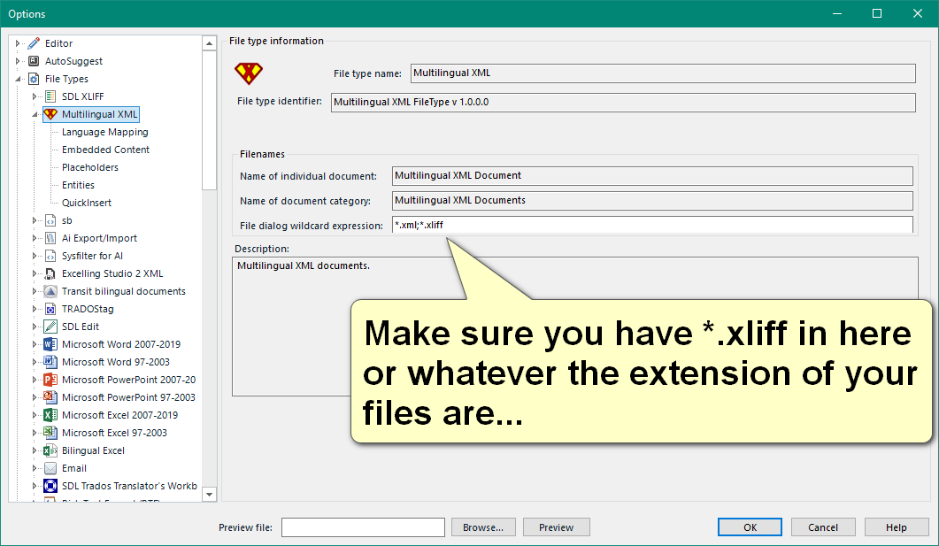This screenshot has width=939, height=546.
Task: Expand the Email node
Action: tap(35, 468)
